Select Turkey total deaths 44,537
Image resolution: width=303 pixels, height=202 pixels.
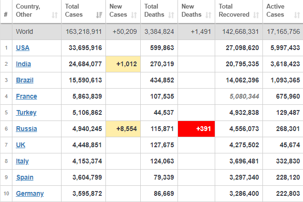164,112
